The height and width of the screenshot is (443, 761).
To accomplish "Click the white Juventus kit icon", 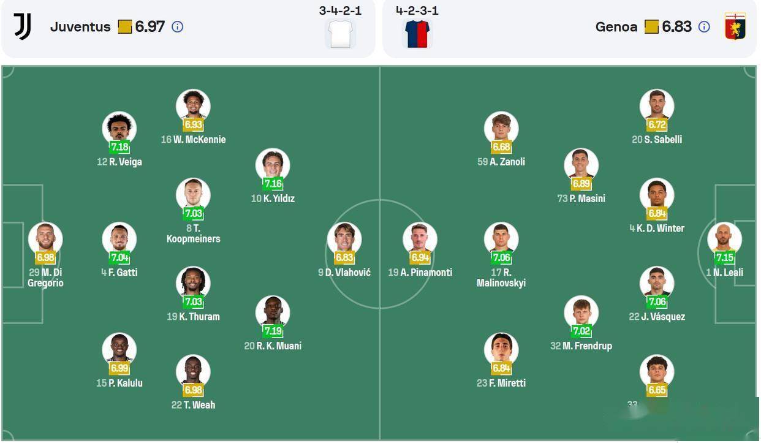I will [341, 34].
